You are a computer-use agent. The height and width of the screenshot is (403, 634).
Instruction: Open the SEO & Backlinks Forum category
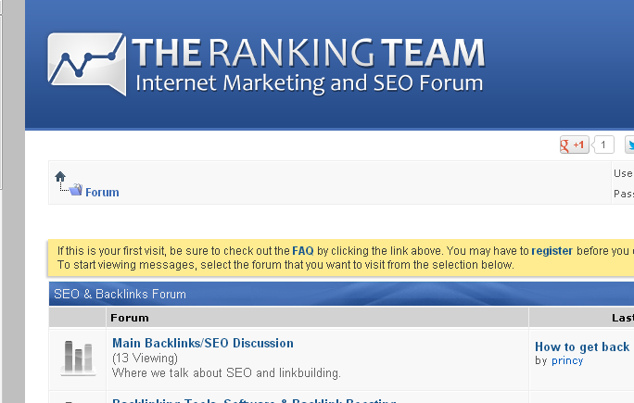click(120, 294)
